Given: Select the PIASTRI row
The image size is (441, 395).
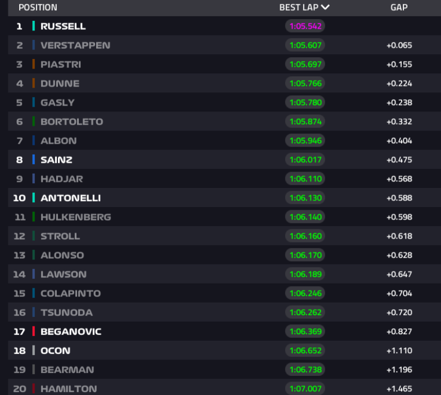Looking at the screenshot, I should 60,64.
